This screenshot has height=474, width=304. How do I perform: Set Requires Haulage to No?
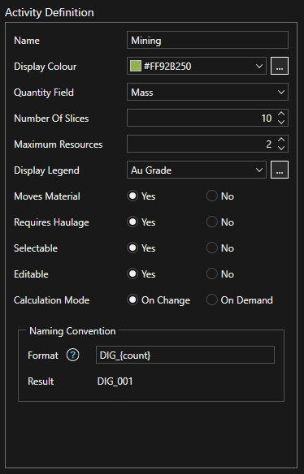pos(220,222)
